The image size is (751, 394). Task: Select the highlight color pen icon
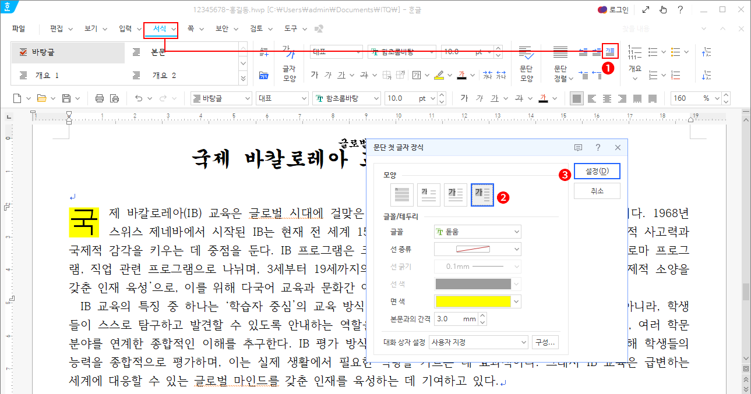coord(439,75)
